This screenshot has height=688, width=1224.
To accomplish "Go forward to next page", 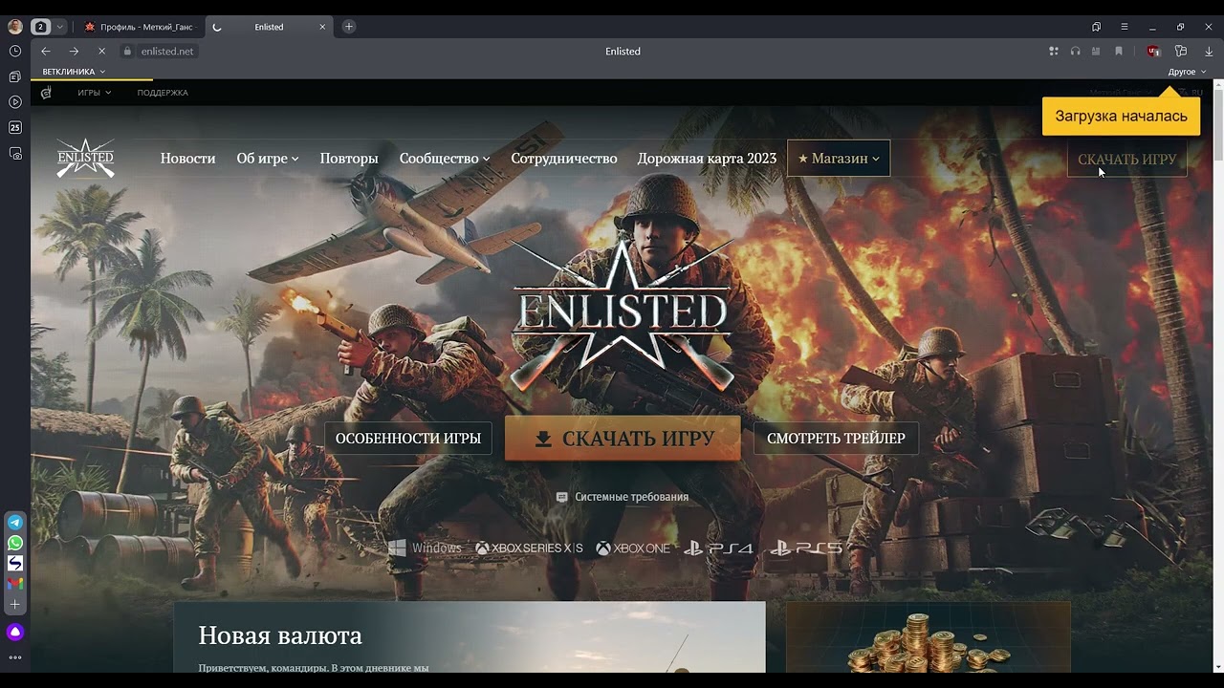I will 74,52.
